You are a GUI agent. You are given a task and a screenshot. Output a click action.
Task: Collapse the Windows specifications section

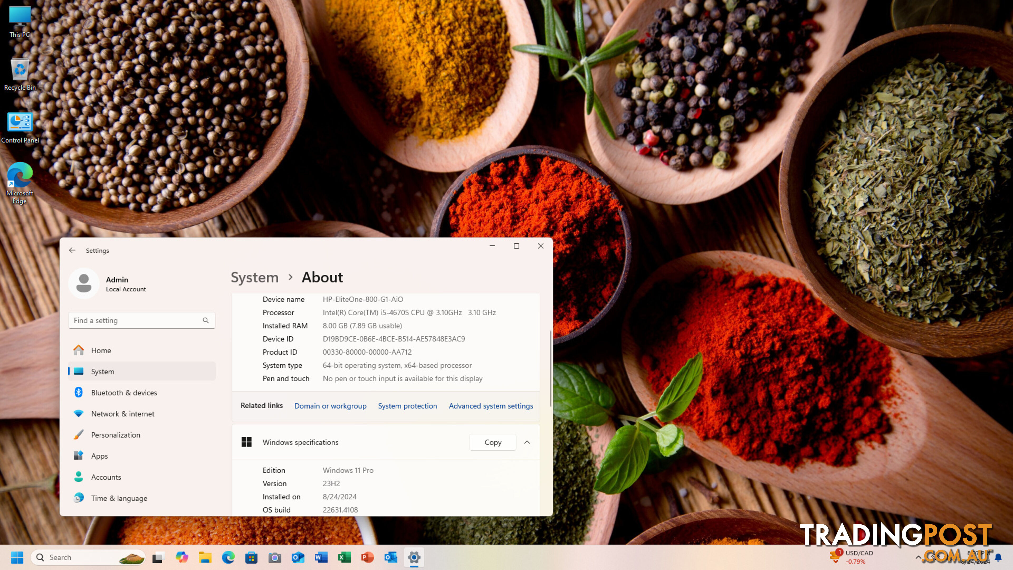click(x=527, y=442)
